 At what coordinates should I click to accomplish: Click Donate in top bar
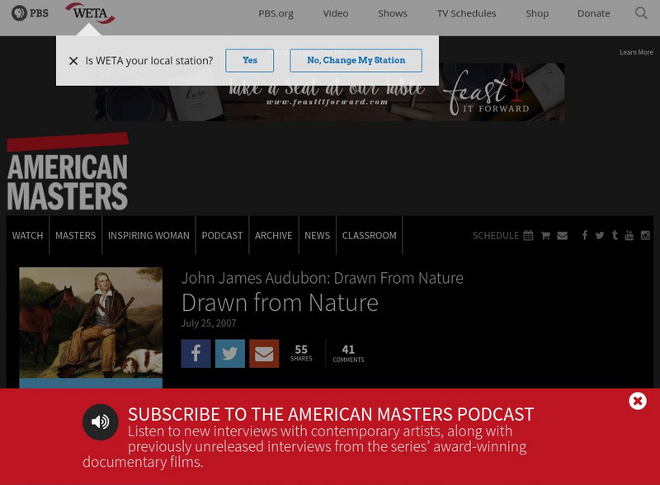[593, 13]
